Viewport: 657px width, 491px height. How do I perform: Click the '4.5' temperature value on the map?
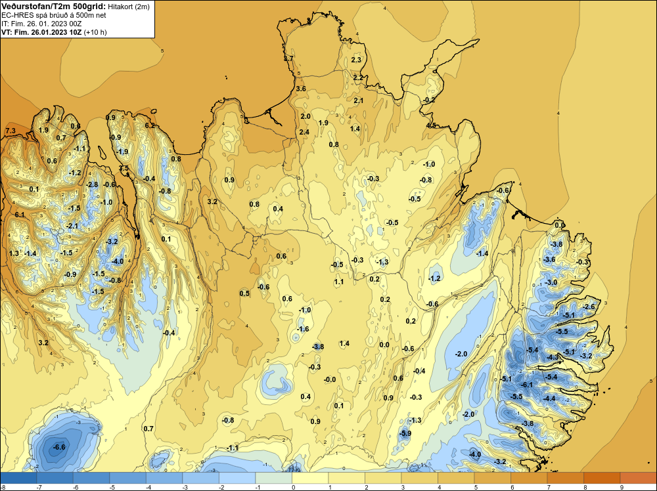point(431,125)
